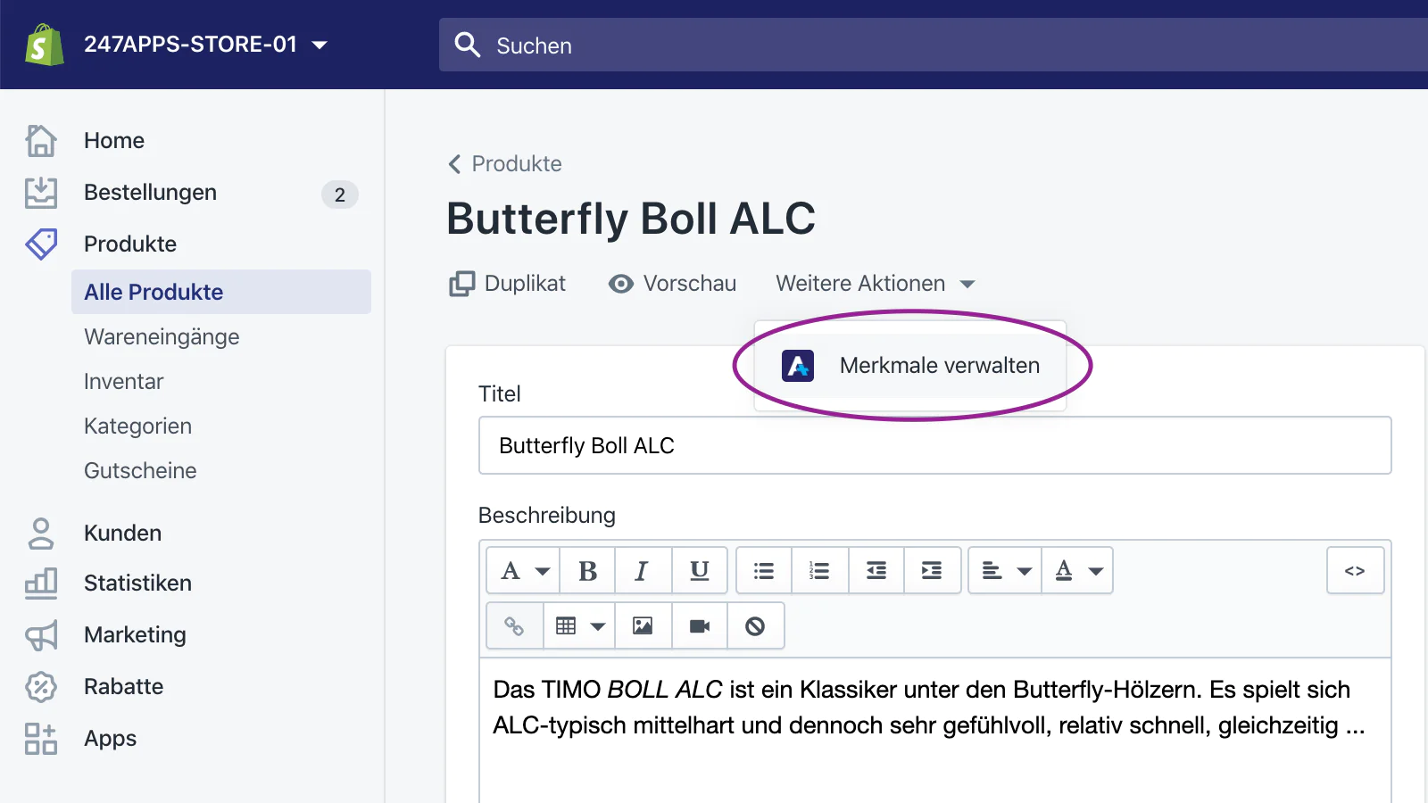Image resolution: width=1428 pixels, height=803 pixels.
Task: Click the Bestellungen inbox icon
Action: coord(41,193)
